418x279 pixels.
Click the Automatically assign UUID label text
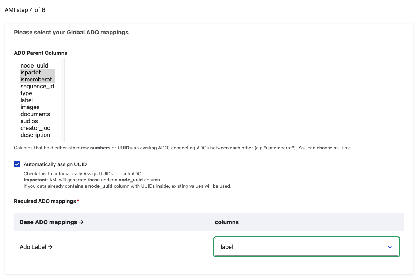point(55,164)
